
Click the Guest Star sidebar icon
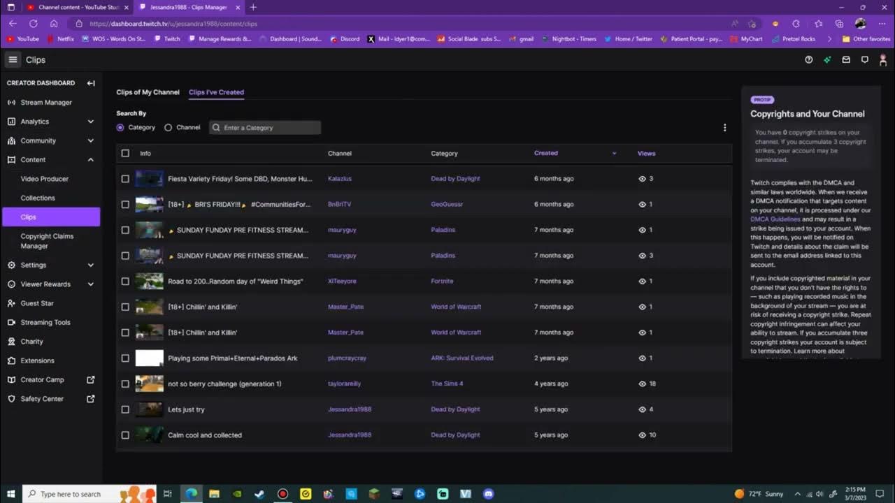[x=11, y=303]
